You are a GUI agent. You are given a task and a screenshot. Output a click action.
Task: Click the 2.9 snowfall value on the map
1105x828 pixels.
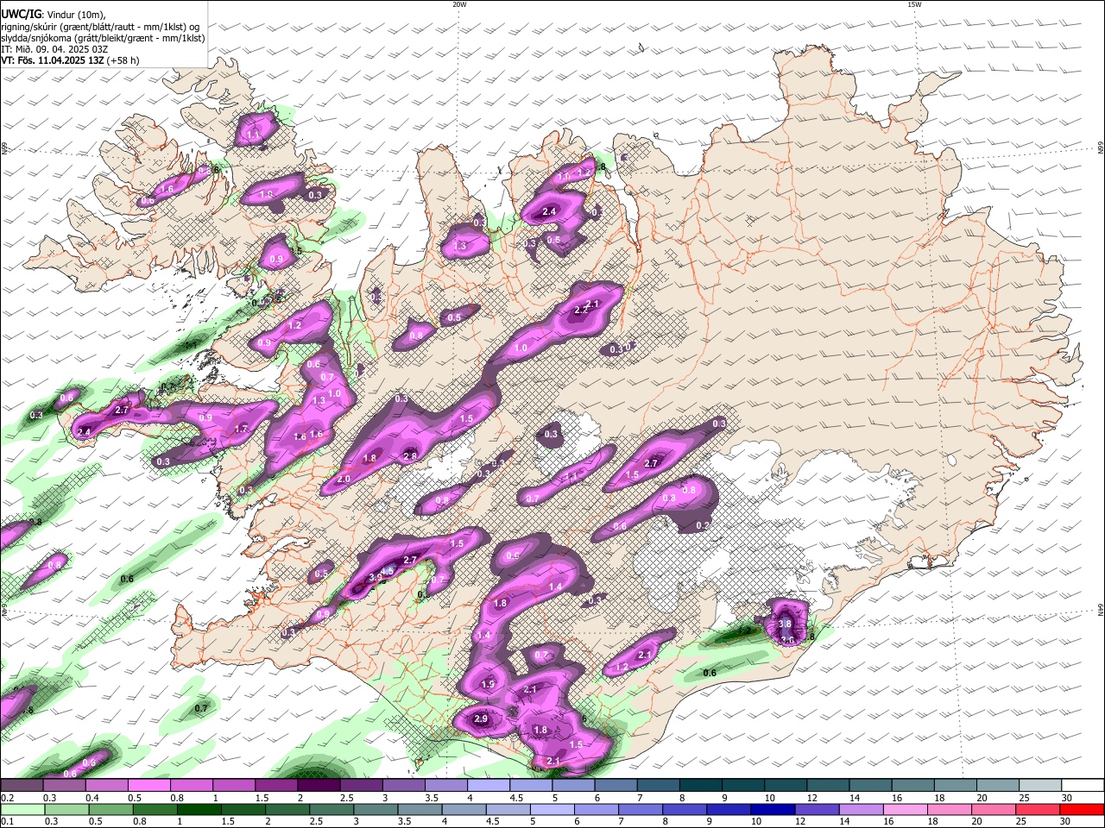point(481,718)
